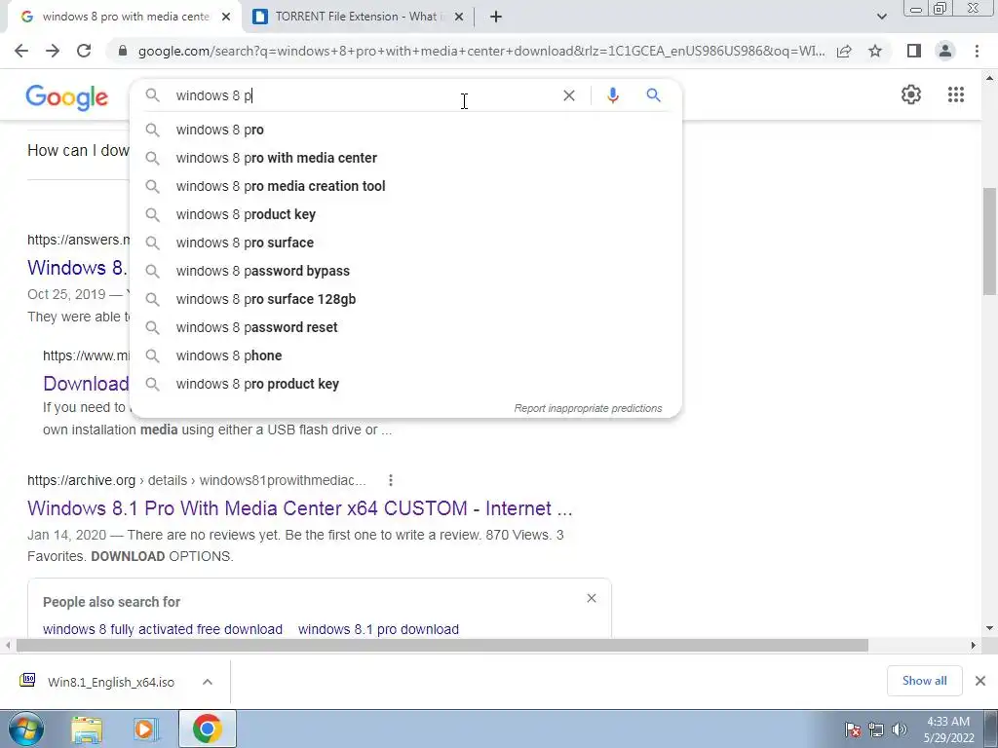998x748 pixels.
Task: Bookmark this page with the star icon
Action: (875, 51)
